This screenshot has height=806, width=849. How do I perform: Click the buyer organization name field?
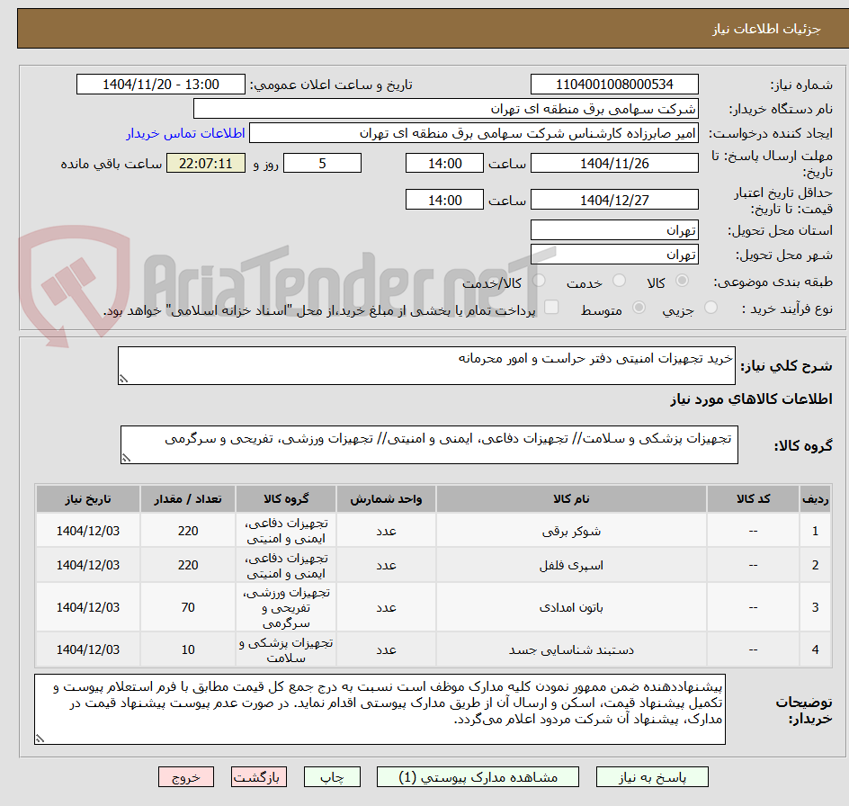tap(445, 109)
